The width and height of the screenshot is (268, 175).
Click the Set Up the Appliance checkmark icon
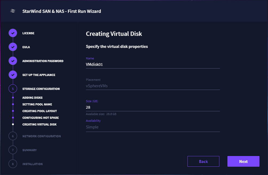point(13,75)
